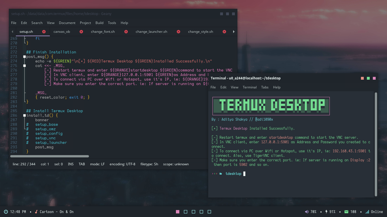Screen dimensions: 387x217
Task: Click 'filetype: Sh' in status bar
Action: (149, 164)
